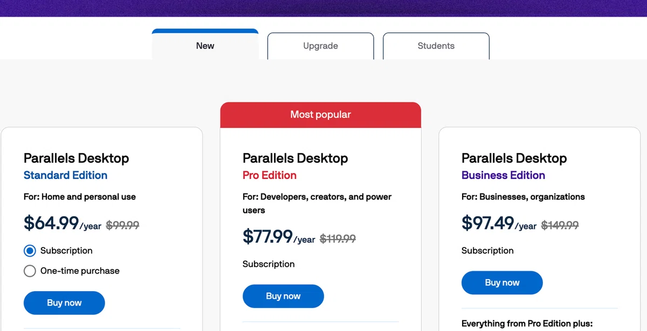
Task: Open the Upgrade tab
Action: [x=320, y=46]
